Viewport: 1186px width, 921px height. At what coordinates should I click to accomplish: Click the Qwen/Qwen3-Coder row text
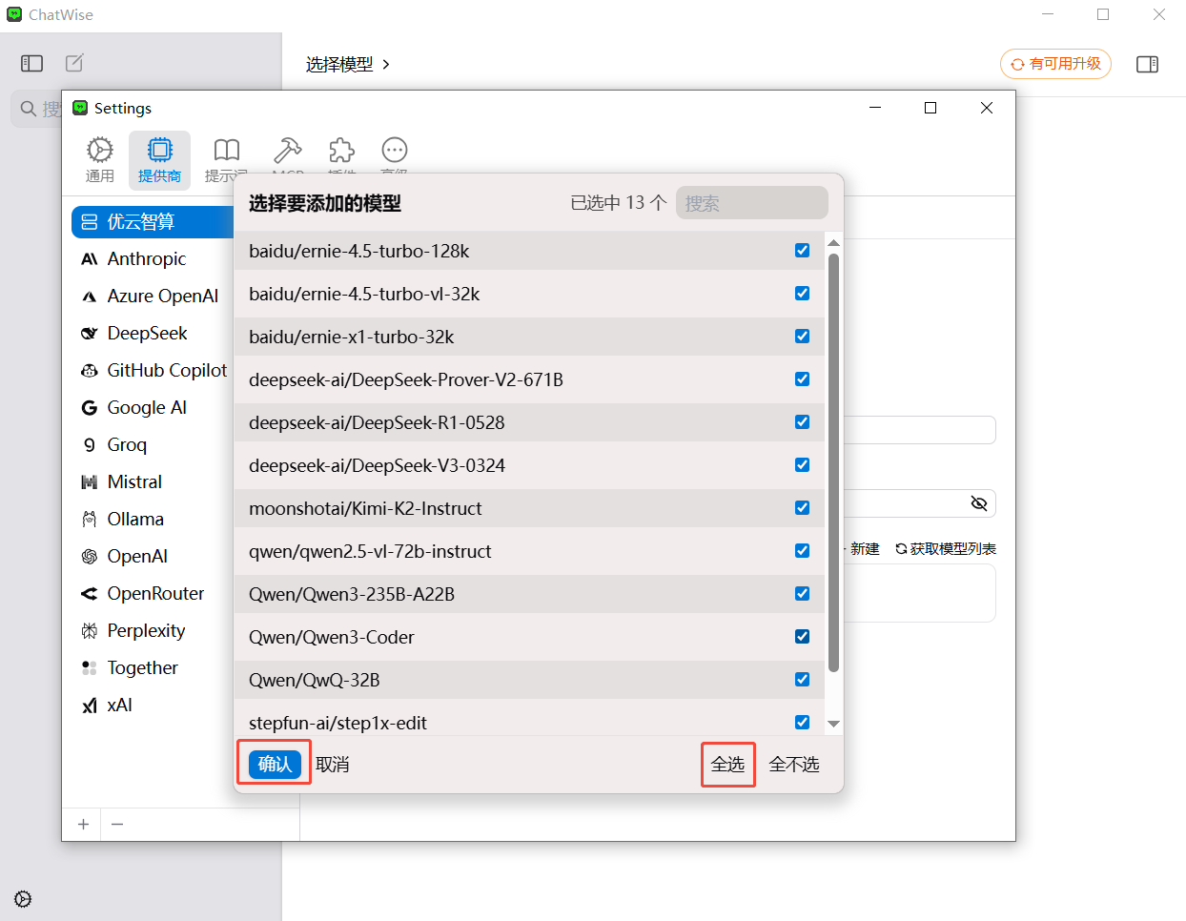tap(332, 637)
